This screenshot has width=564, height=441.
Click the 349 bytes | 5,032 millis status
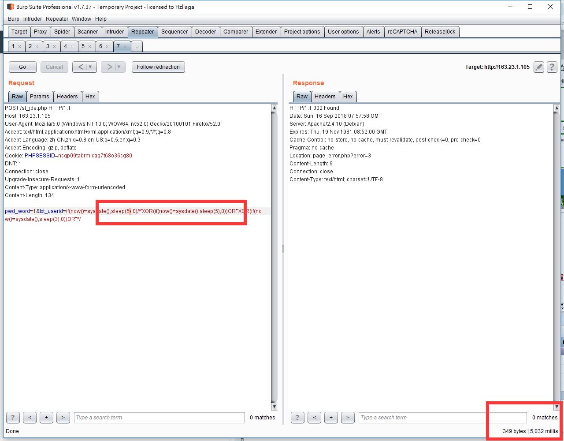coord(530,431)
